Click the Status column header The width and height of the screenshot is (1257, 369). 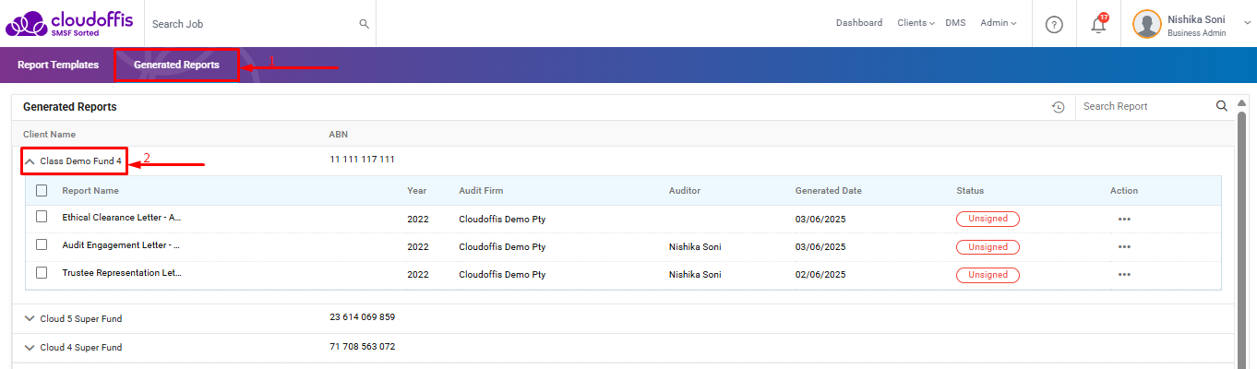[x=970, y=191]
